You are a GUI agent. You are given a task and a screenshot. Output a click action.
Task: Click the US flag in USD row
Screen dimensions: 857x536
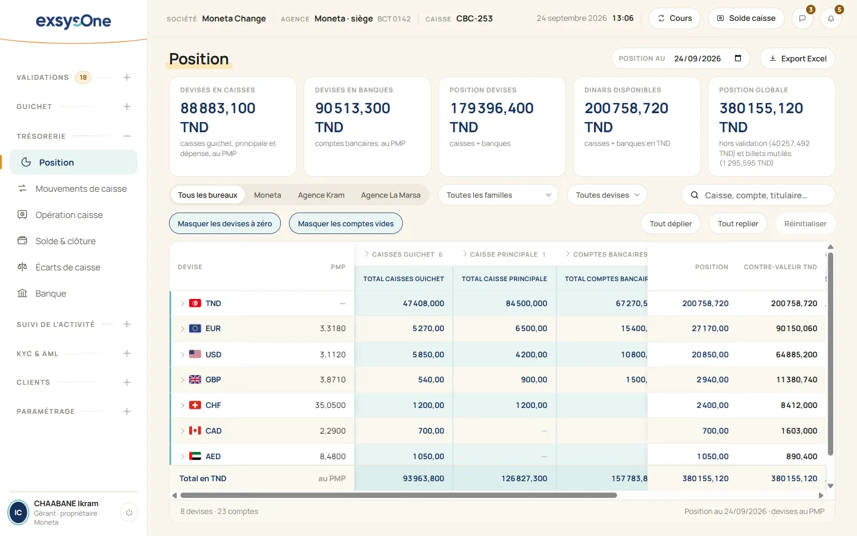tap(195, 354)
